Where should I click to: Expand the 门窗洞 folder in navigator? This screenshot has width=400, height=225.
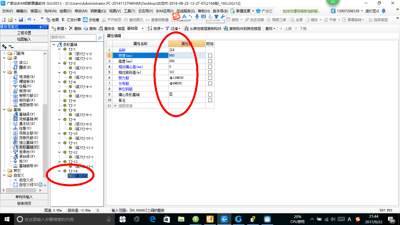[x=4, y=53]
